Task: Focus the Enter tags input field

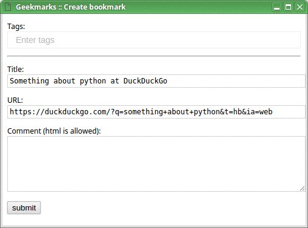Action: click(x=154, y=40)
